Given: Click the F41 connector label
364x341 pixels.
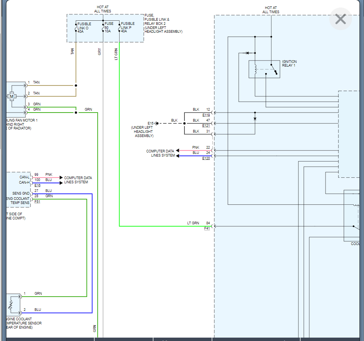Looking at the screenshot, I should [207, 228].
